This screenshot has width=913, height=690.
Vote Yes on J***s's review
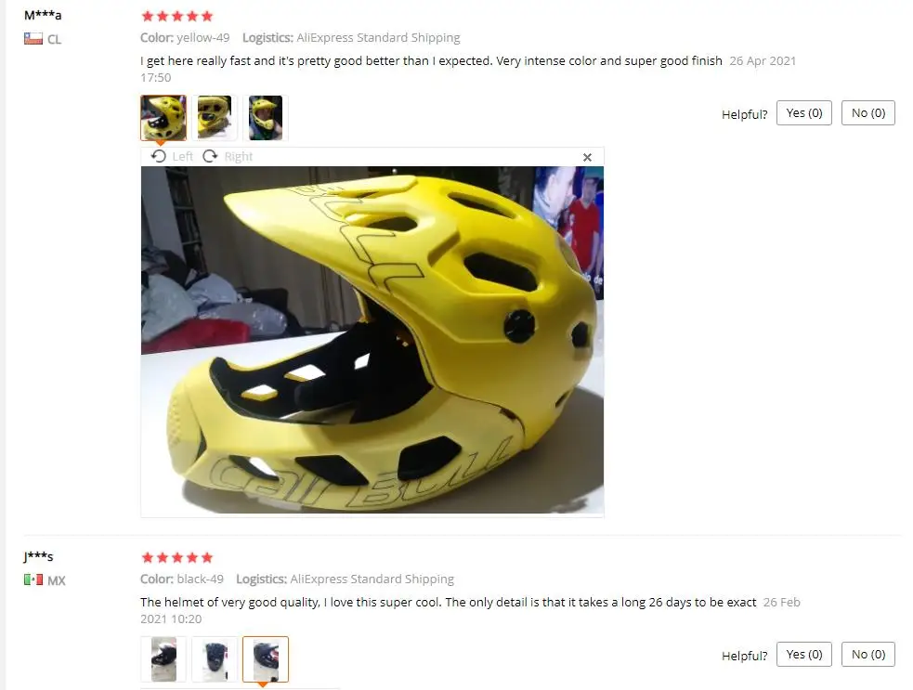(x=804, y=655)
